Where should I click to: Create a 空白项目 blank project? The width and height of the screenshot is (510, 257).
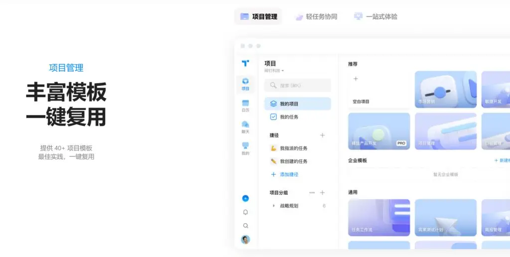(379, 90)
